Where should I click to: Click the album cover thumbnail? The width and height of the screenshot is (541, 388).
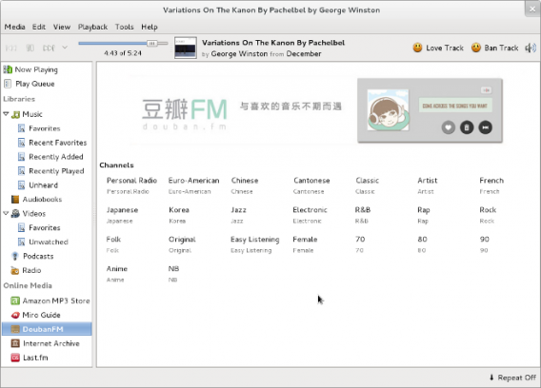point(186,48)
